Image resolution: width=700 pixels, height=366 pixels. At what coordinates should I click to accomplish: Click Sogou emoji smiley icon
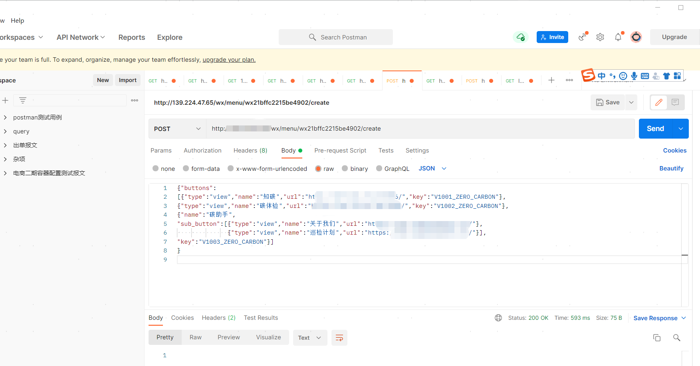623,76
